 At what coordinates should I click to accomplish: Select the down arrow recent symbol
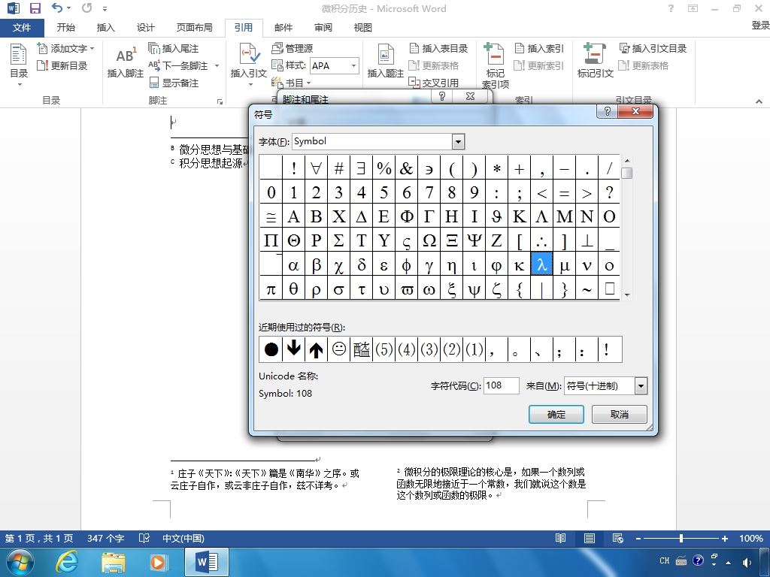click(293, 349)
